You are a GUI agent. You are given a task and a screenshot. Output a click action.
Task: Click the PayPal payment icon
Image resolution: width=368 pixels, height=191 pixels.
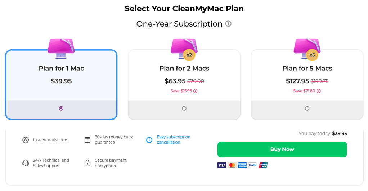[253, 165]
